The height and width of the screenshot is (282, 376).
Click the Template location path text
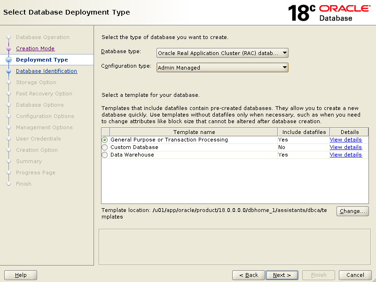[x=214, y=213]
